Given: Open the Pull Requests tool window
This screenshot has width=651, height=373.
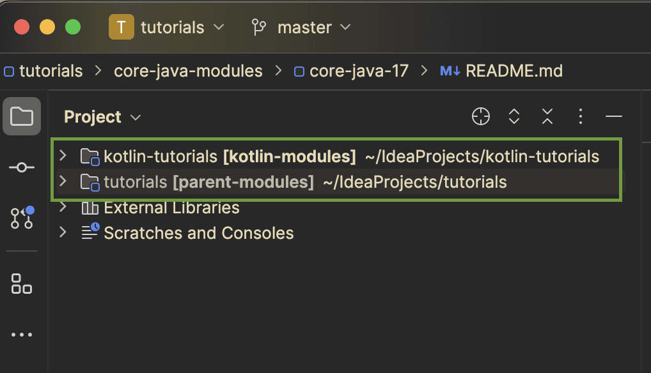Looking at the screenshot, I should [22, 218].
